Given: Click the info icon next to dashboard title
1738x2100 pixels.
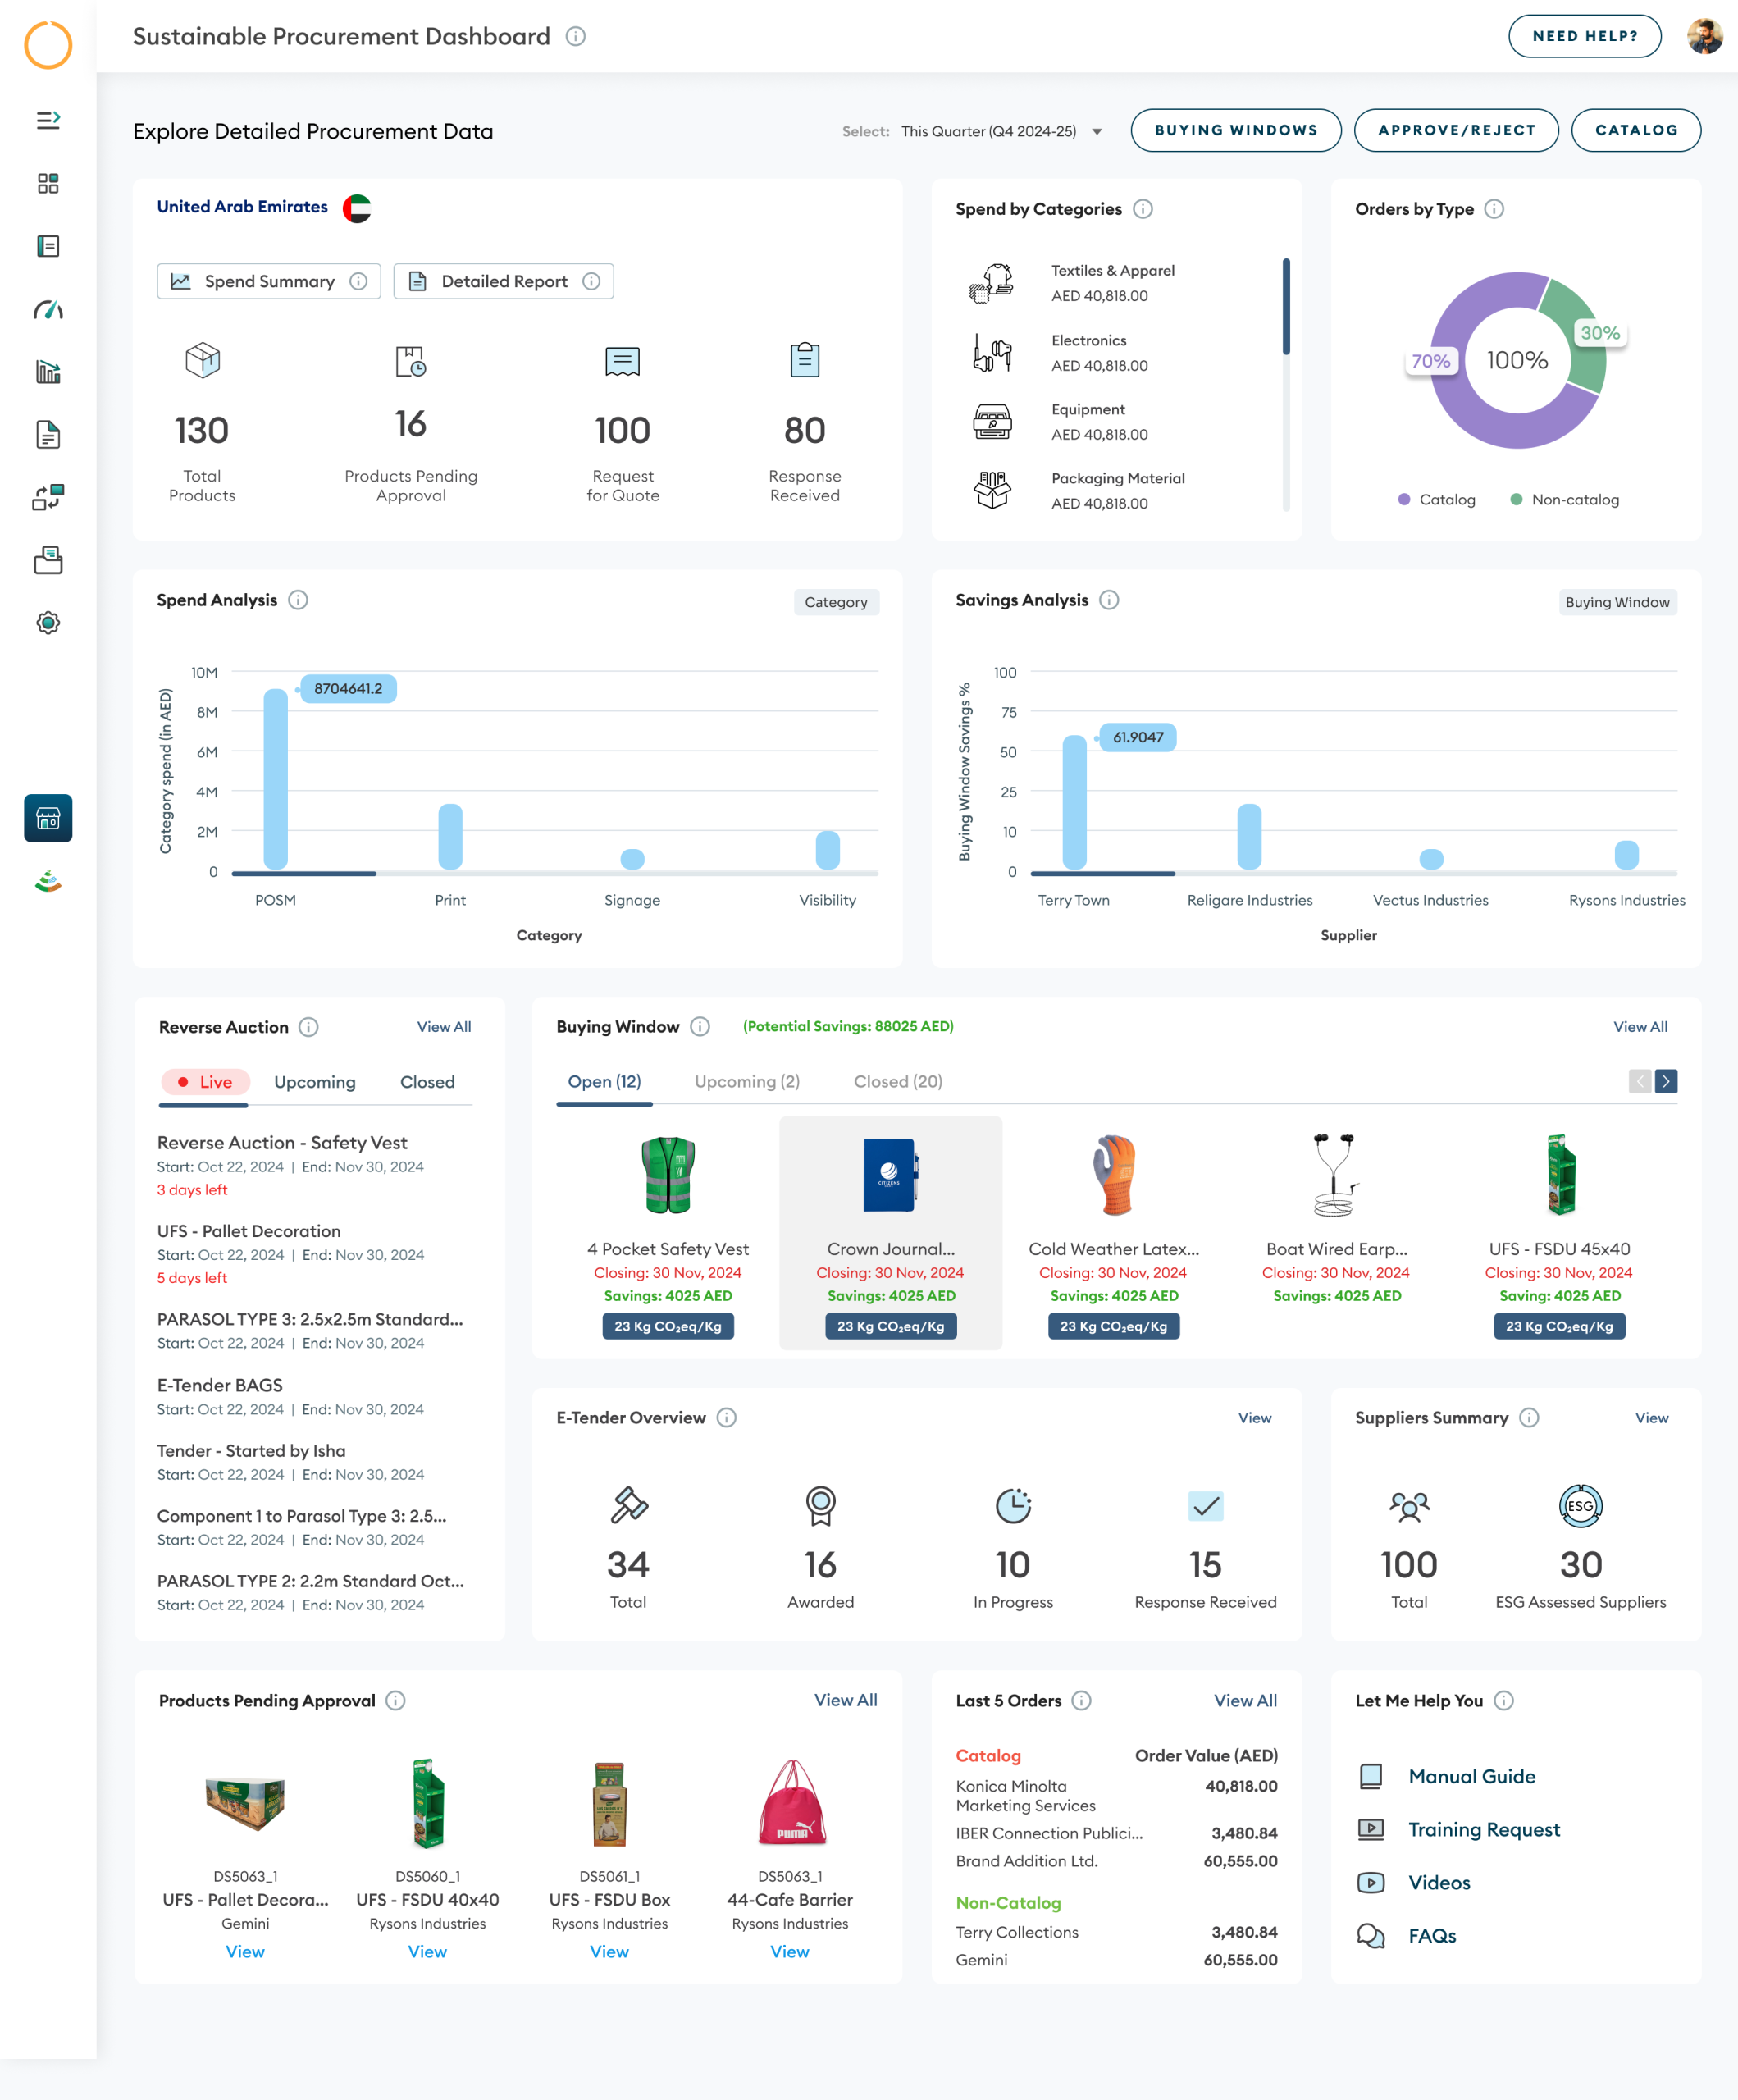Looking at the screenshot, I should click(576, 37).
